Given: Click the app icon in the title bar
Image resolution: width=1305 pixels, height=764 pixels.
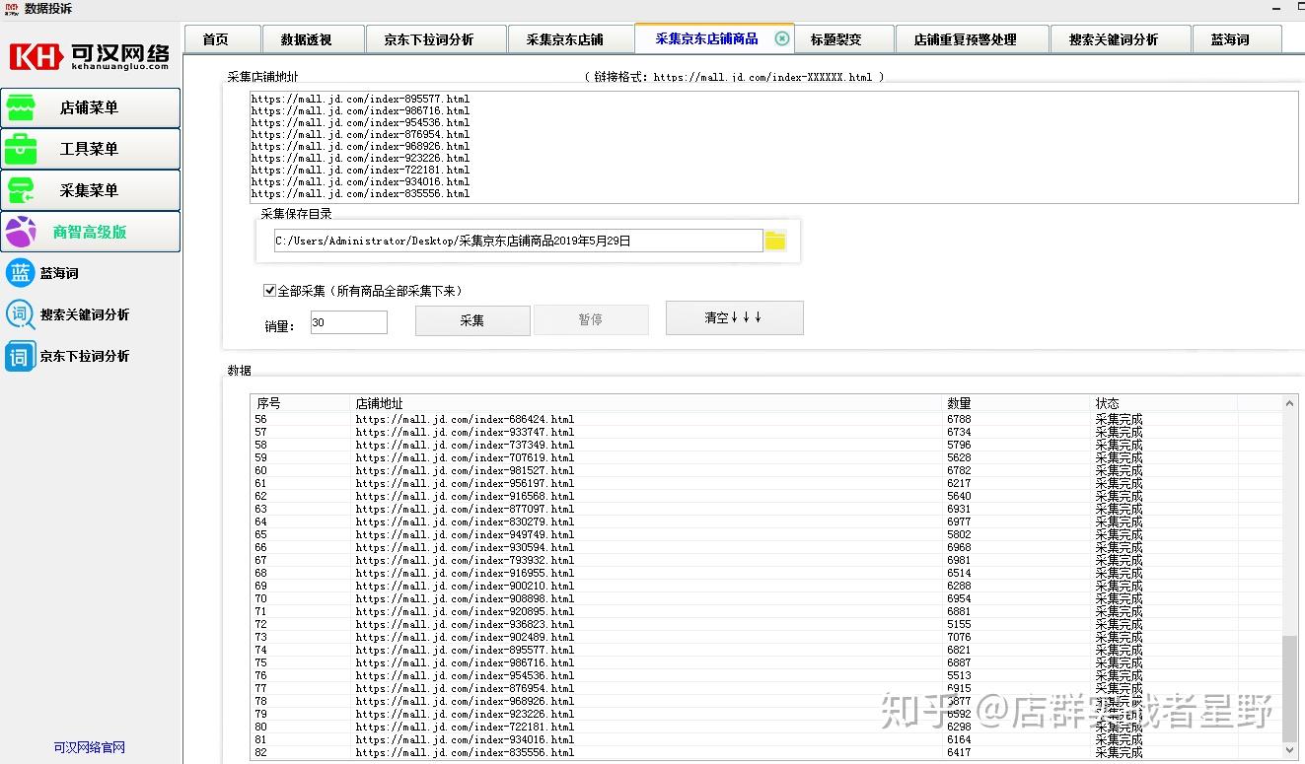Looking at the screenshot, I should [x=12, y=9].
